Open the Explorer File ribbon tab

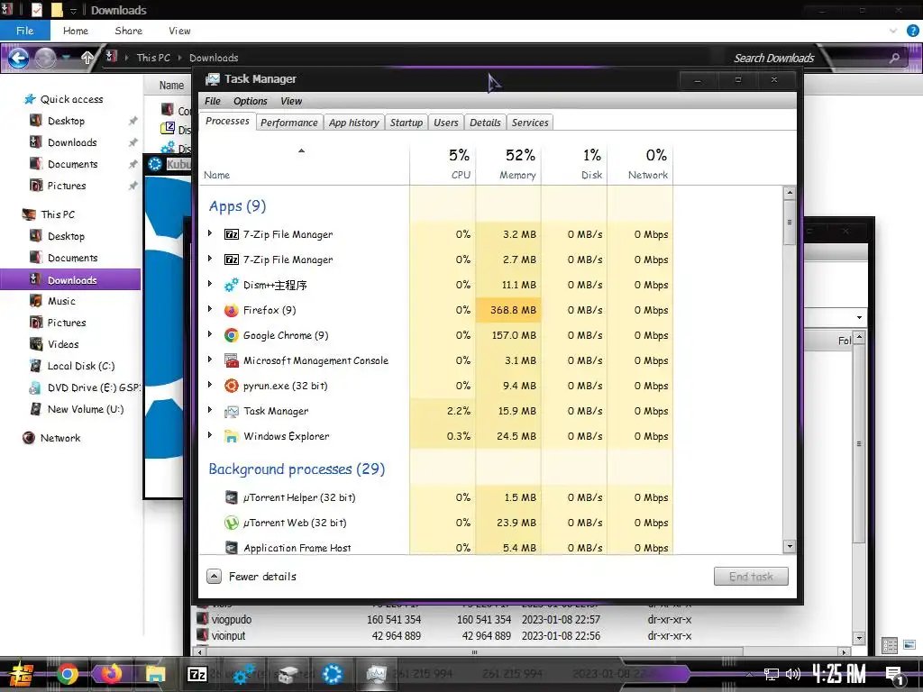pos(24,31)
